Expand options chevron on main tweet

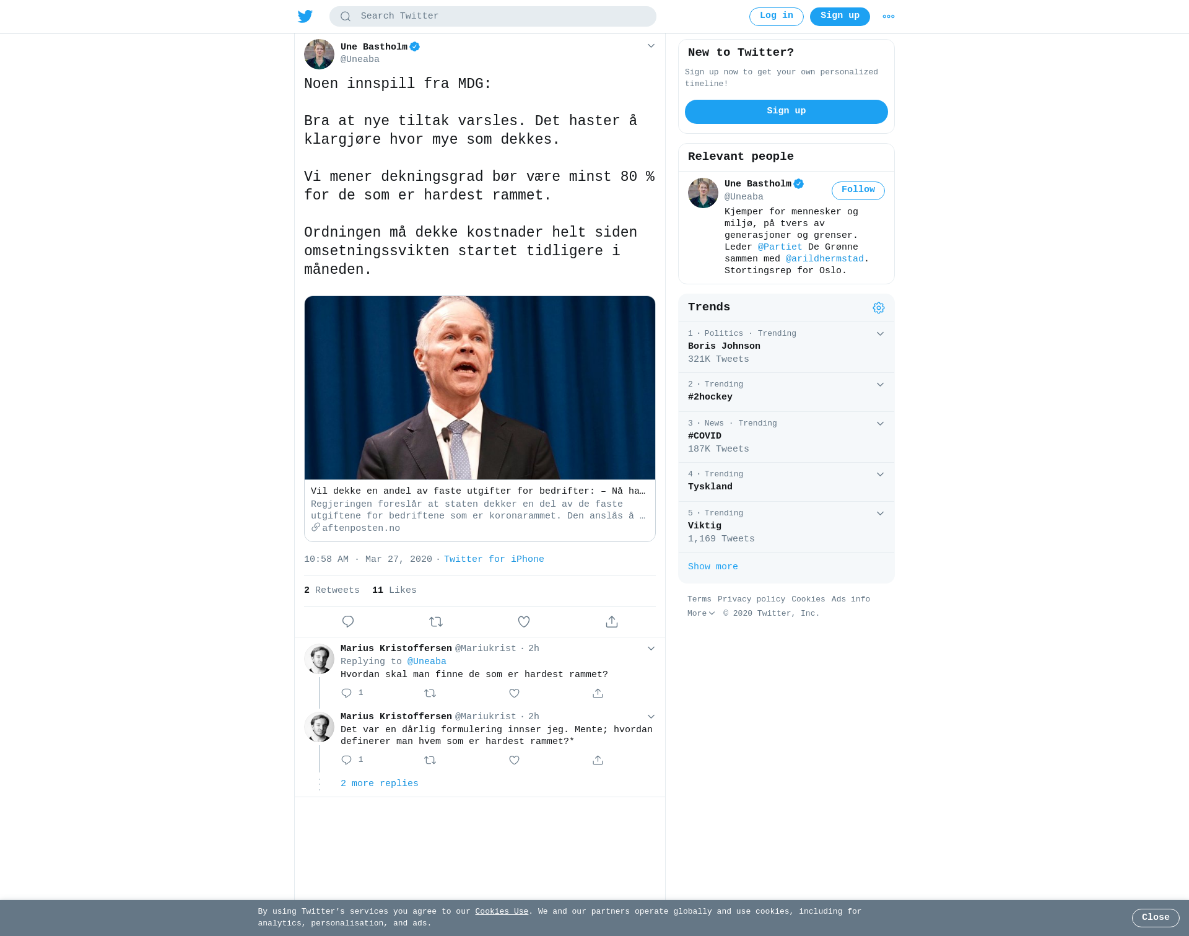pyautogui.click(x=651, y=46)
